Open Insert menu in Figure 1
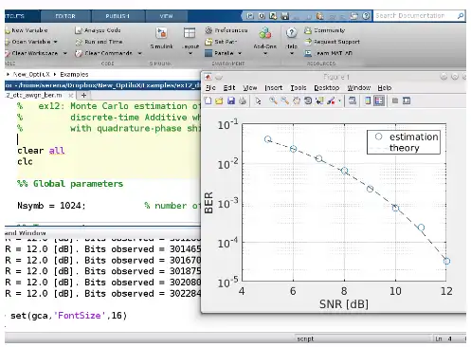This screenshot has width=471, height=347. pyautogui.click(x=274, y=88)
